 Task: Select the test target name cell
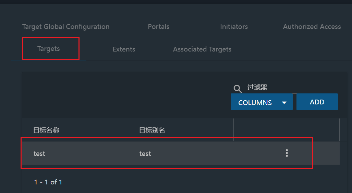tap(39, 154)
